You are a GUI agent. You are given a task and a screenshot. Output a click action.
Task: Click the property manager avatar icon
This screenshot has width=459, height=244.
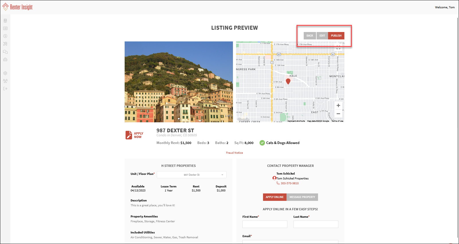point(274,178)
